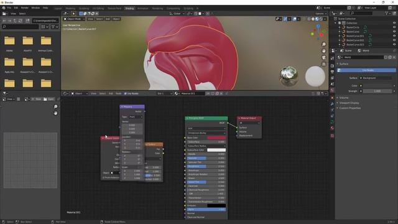Click the Blender logo menu icon
The image size is (398, 224).
4,8
